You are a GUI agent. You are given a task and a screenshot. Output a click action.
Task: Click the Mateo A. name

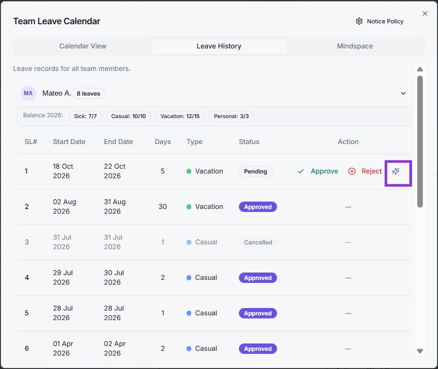[x=56, y=93]
